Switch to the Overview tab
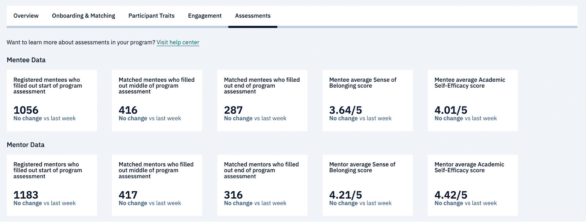Viewport: 586px width, 222px height. (26, 16)
